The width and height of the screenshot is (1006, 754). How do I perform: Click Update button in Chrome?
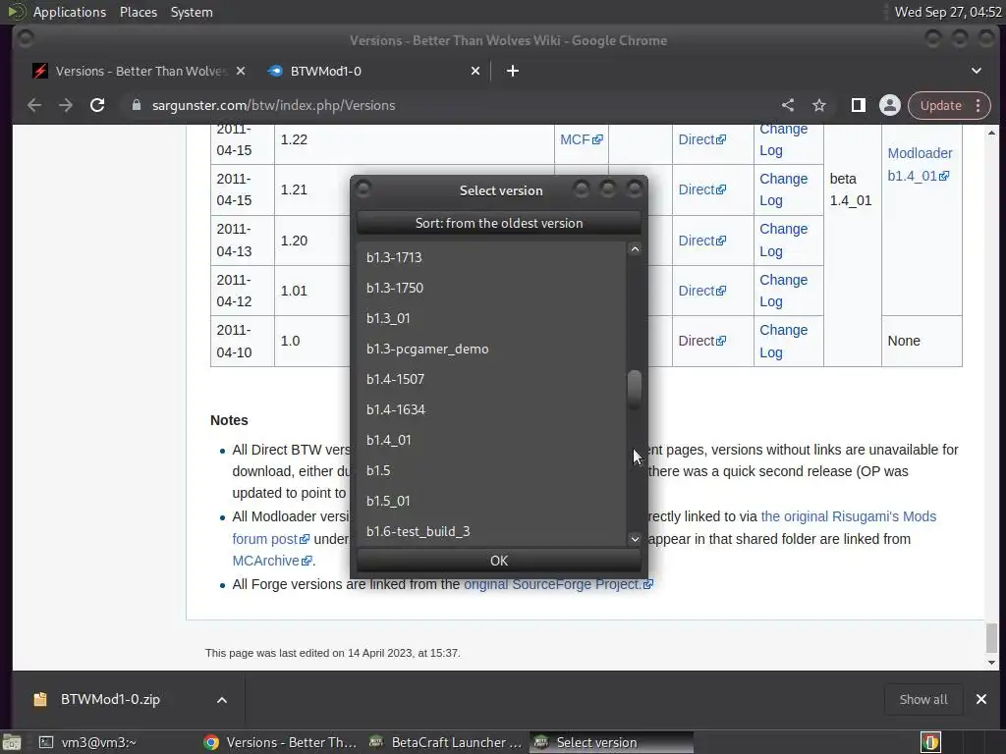pyautogui.click(x=940, y=105)
